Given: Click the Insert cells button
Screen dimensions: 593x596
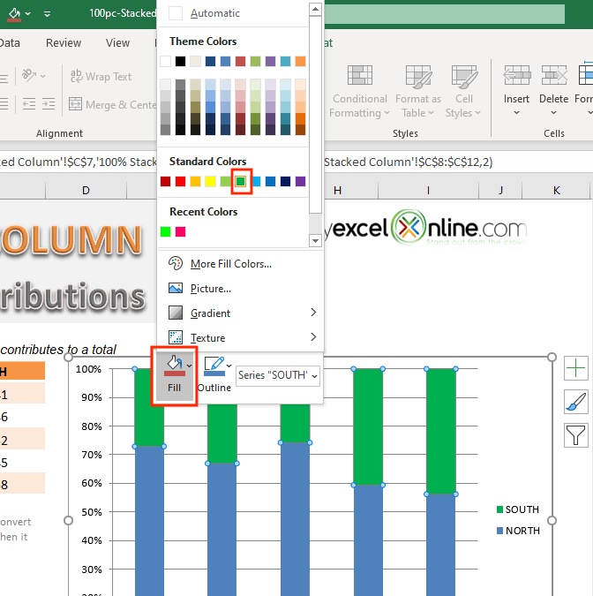Looking at the screenshot, I should 516,84.
